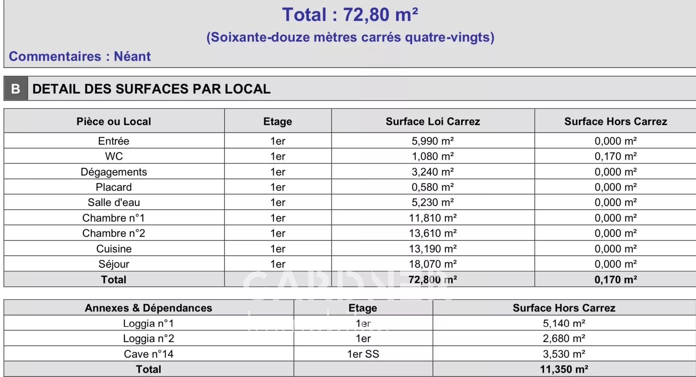Select the 'Surface Loi Carrez' column header
This screenshot has height=377, width=696.
[x=433, y=121]
